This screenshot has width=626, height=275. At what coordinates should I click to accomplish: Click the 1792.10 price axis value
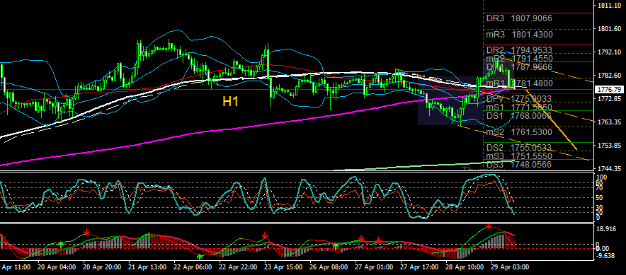pos(610,52)
